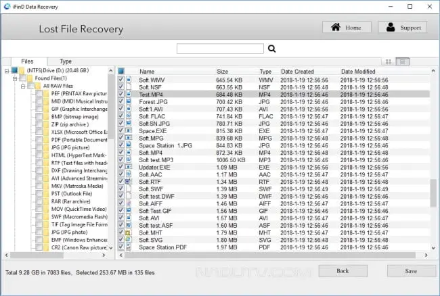Check the GIF Graphic Interchange folder checkbox
This screenshot has height=296, width=440.
(x=39, y=109)
